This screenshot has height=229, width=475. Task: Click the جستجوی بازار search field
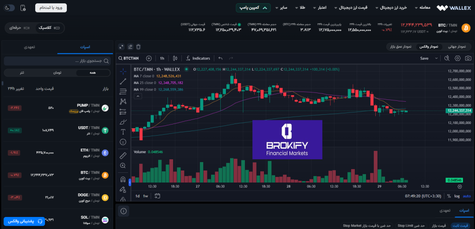pyautogui.click(x=58, y=61)
